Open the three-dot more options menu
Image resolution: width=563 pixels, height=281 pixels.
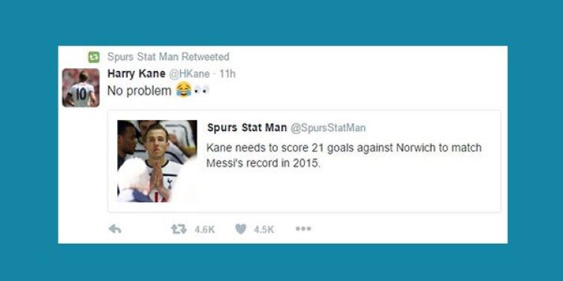coord(303,229)
